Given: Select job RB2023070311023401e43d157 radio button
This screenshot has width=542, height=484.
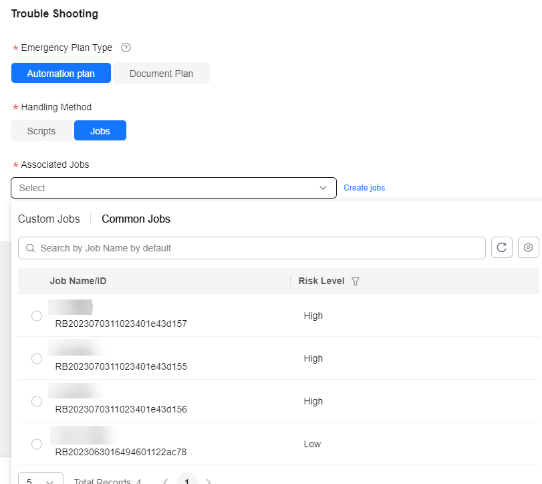Looking at the screenshot, I should point(37,316).
